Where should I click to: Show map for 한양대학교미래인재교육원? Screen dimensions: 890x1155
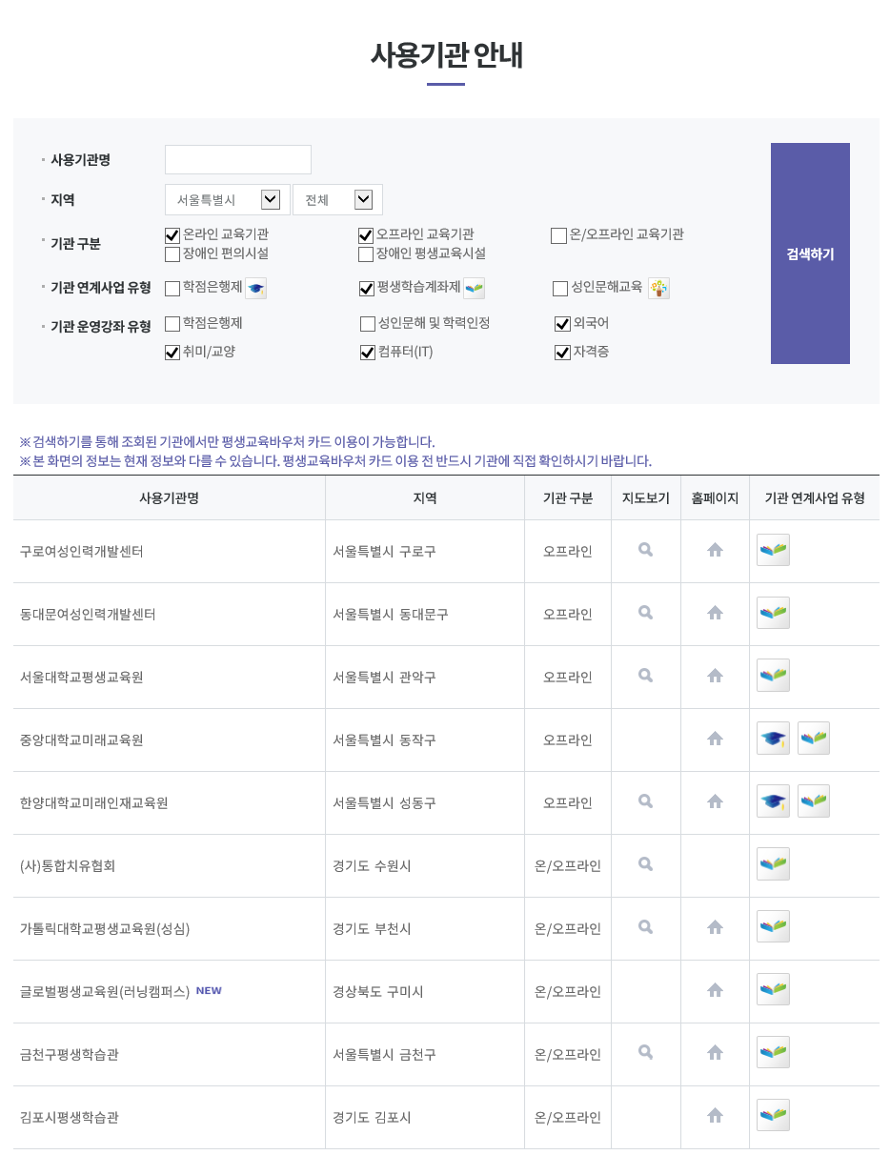pos(645,801)
